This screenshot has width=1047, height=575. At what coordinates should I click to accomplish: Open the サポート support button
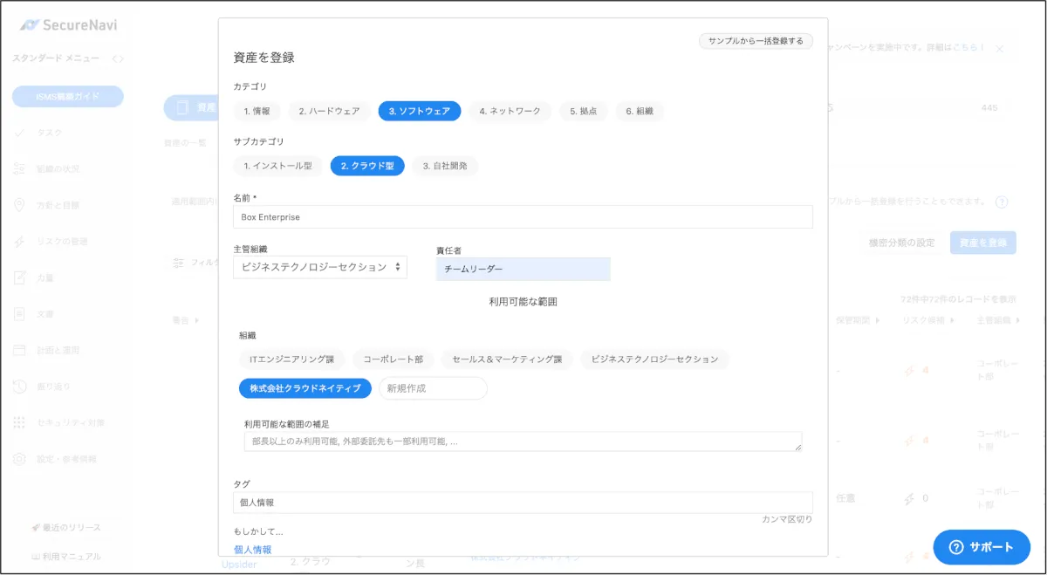click(x=981, y=547)
